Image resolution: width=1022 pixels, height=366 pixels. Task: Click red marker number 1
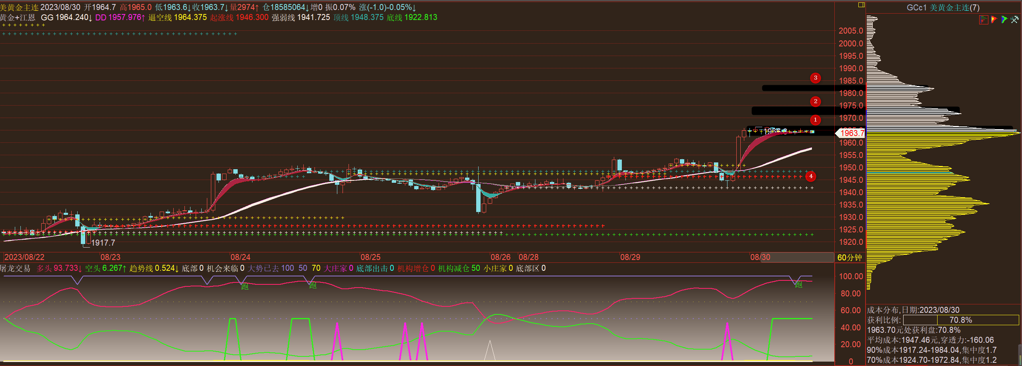tap(815, 120)
